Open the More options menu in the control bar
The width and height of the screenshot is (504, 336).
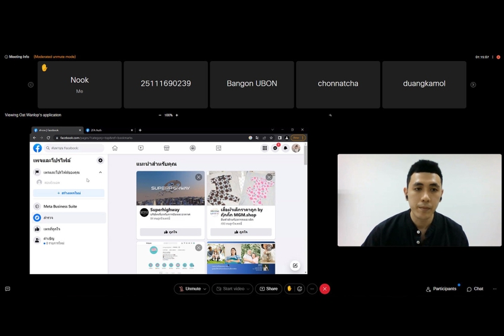(x=312, y=289)
